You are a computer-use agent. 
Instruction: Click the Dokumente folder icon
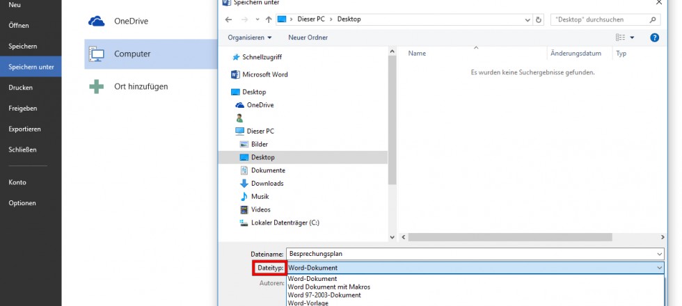244,170
